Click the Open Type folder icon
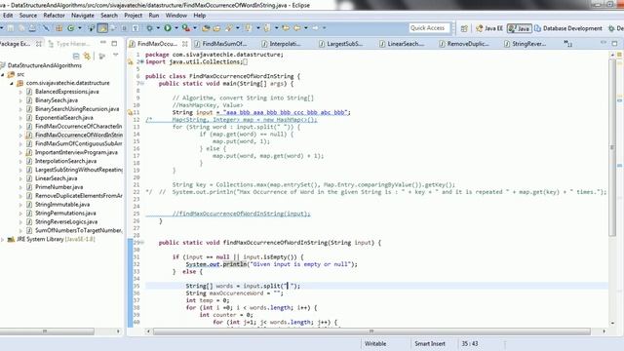Screen dimensions: 624x351 [206, 28]
